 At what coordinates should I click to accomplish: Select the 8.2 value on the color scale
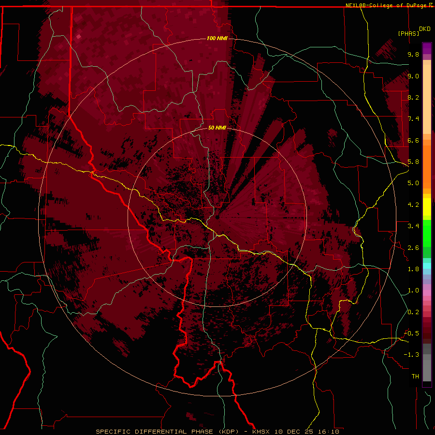click(x=413, y=97)
